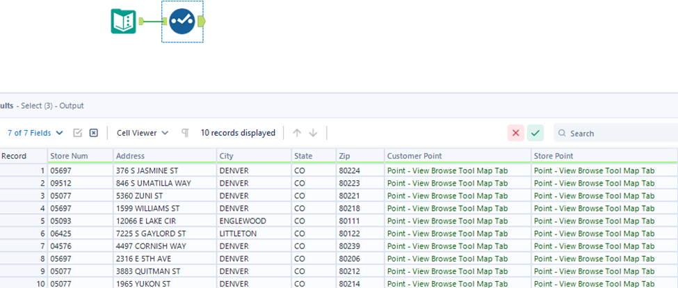
Task: Select Zip 80239 cell
Action: point(361,246)
